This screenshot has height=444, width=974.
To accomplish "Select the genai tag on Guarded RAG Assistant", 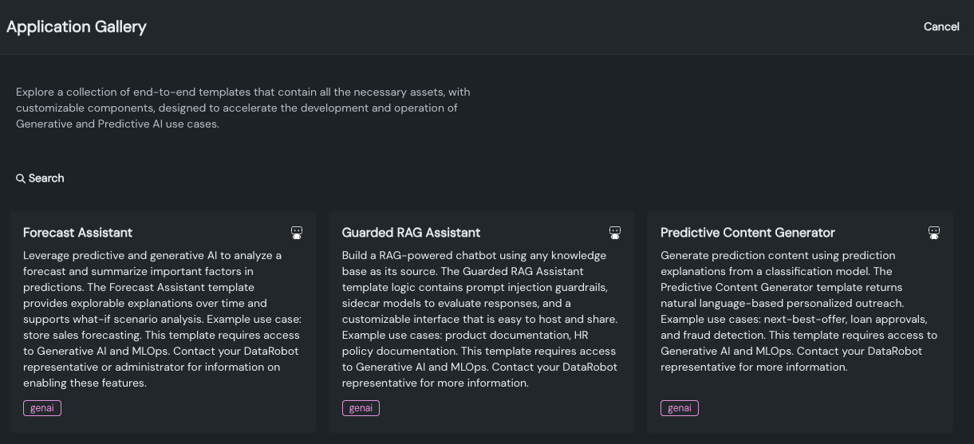I will coord(361,408).
